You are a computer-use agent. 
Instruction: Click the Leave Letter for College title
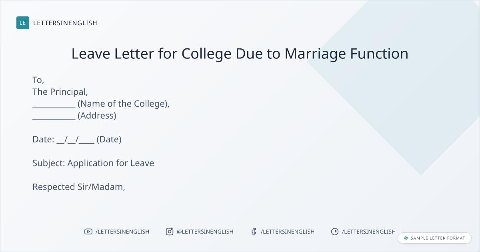coord(240,54)
